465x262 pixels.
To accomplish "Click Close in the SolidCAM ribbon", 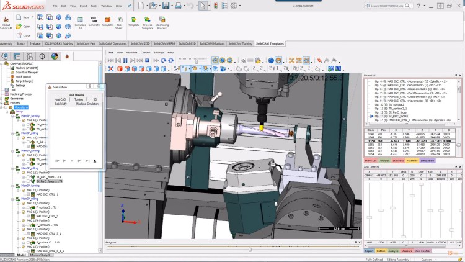I will pyautogui.click(x=24, y=35).
